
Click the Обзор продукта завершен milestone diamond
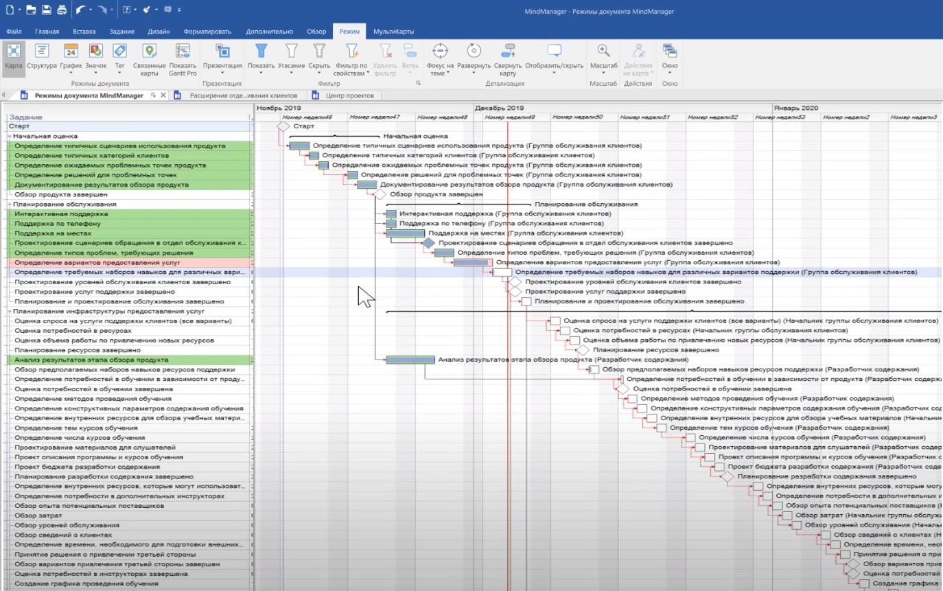380,194
